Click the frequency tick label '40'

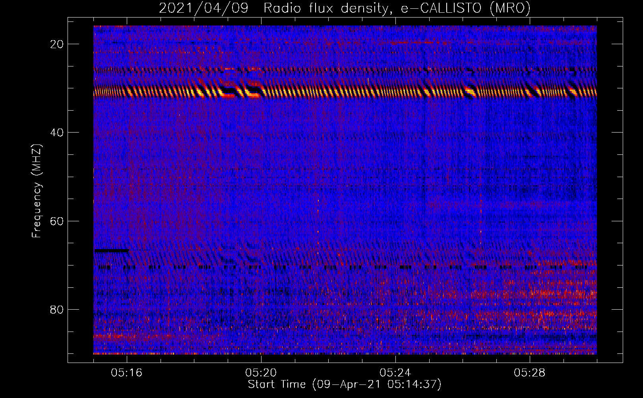click(57, 133)
